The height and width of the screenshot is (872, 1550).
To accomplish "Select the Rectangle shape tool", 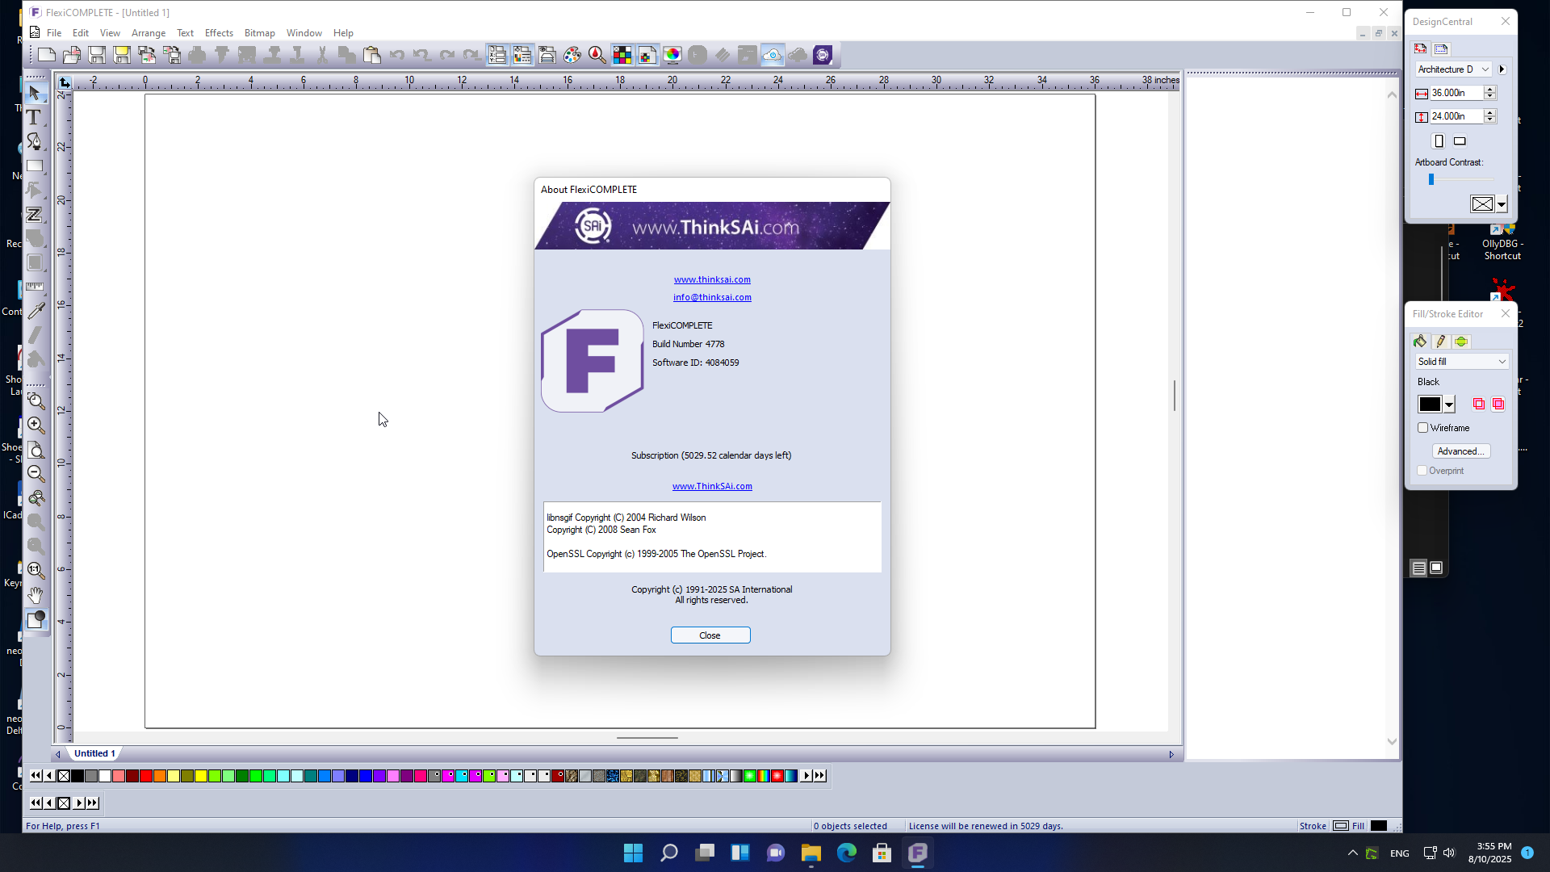I will pyautogui.click(x=34, y=166).
